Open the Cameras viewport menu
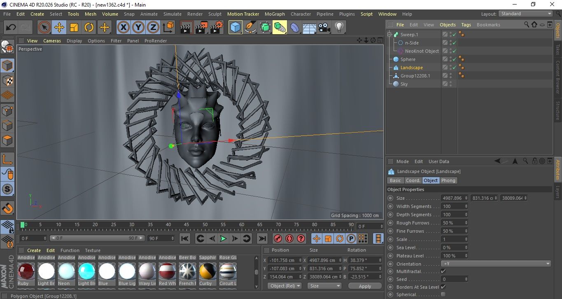This screenshot has height=299, width=562. 52,41
